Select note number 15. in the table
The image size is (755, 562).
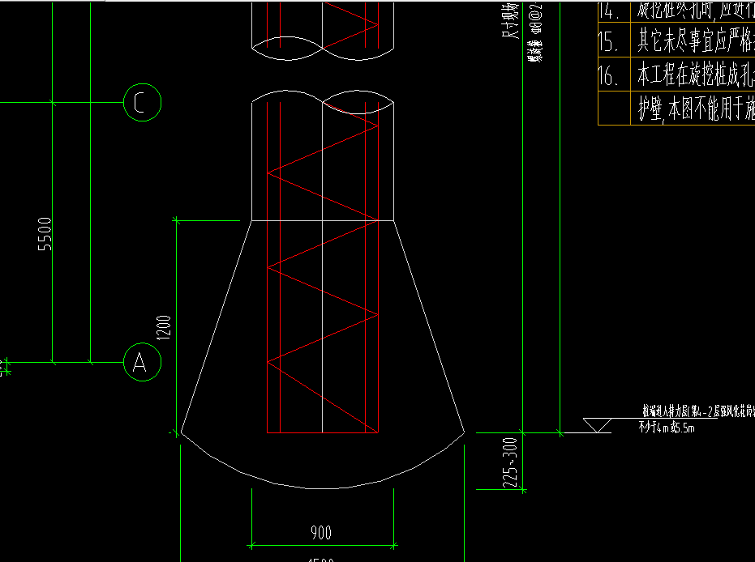(x=608, y=42)
